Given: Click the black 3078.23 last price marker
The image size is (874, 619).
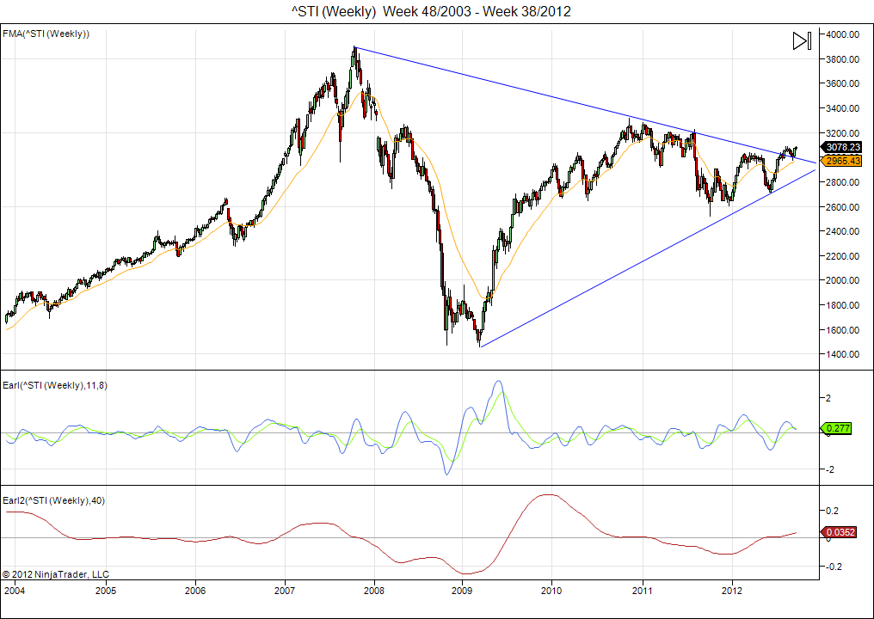Looking at the screenshot, I should coord(845,147).
